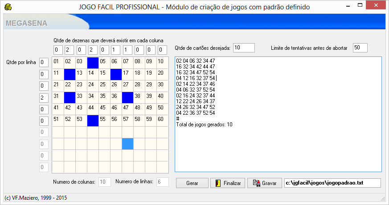Deselect the blue cell between 31 and 33

70,97
